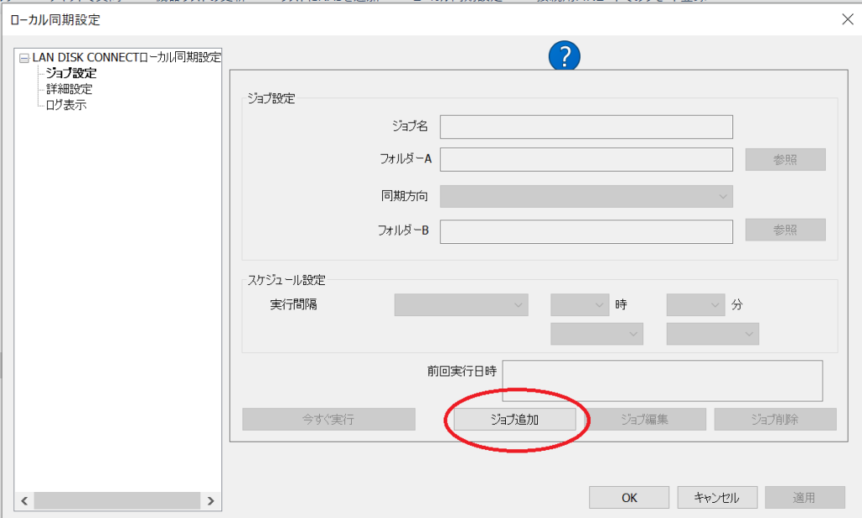Open the hour (時) dropdown
The width and height of the screenshot is (862, 518).
[x=578, y=304]
